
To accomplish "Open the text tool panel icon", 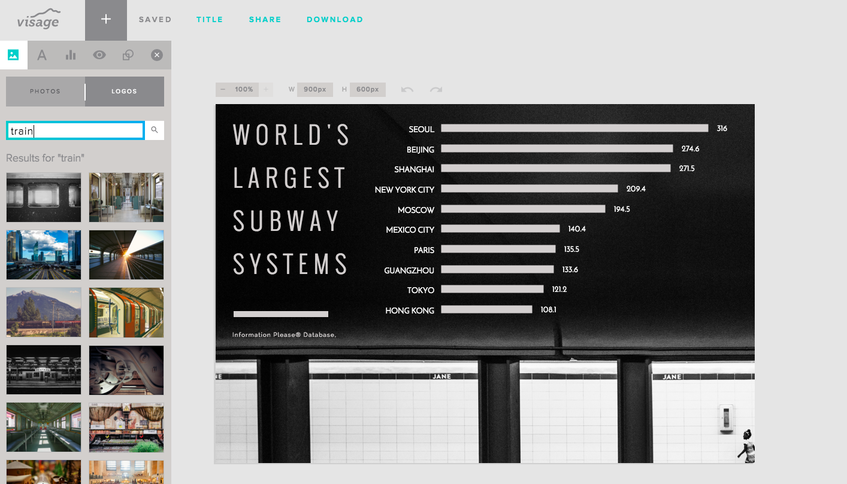I will (x=42, y=55).
